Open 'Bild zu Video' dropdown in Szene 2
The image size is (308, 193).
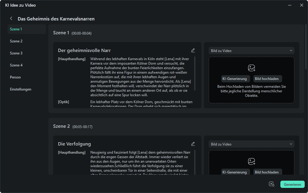point(251,144)
